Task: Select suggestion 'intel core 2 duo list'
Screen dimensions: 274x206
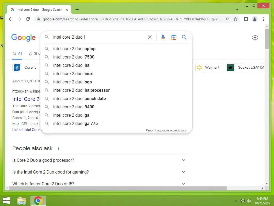Action: [116, 65]
